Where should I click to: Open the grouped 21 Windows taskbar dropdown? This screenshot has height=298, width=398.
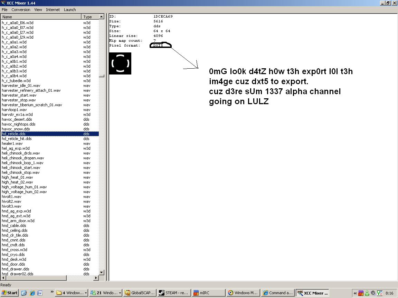tap(106, 293)
